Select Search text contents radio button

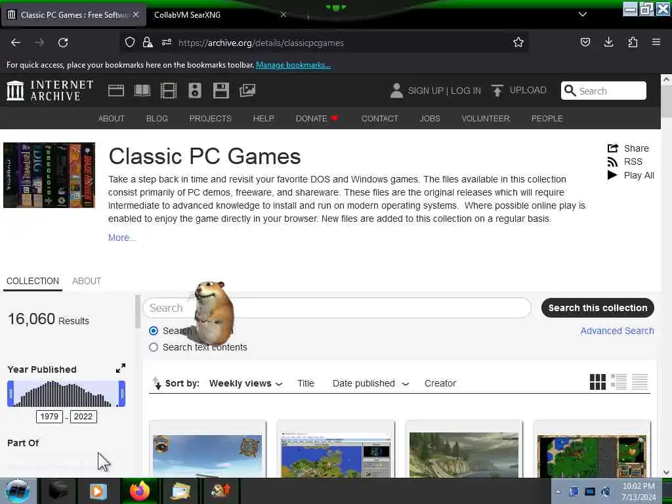154,347
